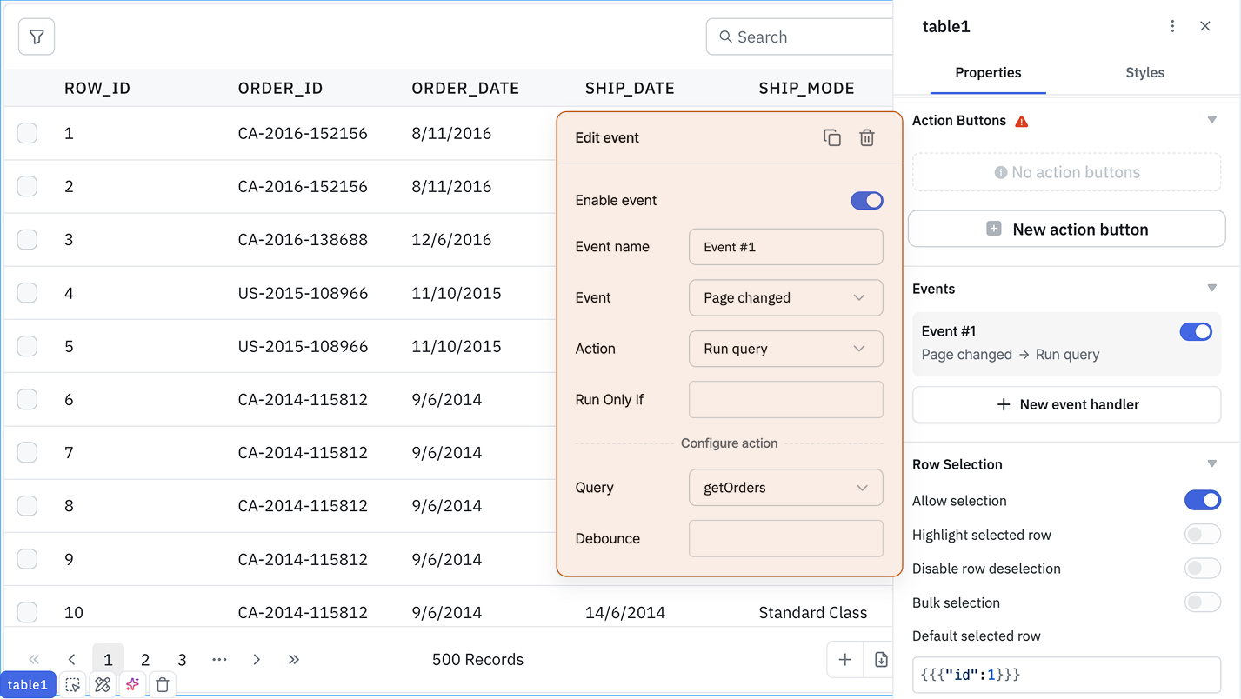Open the Action dropdown showing Run query
1241x699 pixels.
(786, 349)
